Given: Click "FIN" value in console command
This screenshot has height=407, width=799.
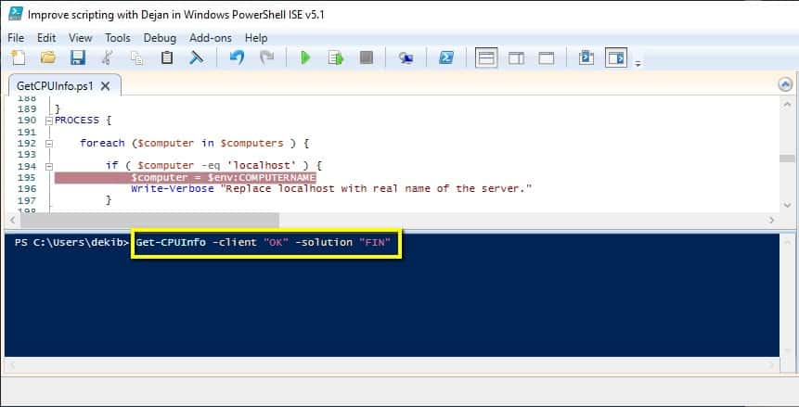Looking at the screenshot, I should (375, 243).
